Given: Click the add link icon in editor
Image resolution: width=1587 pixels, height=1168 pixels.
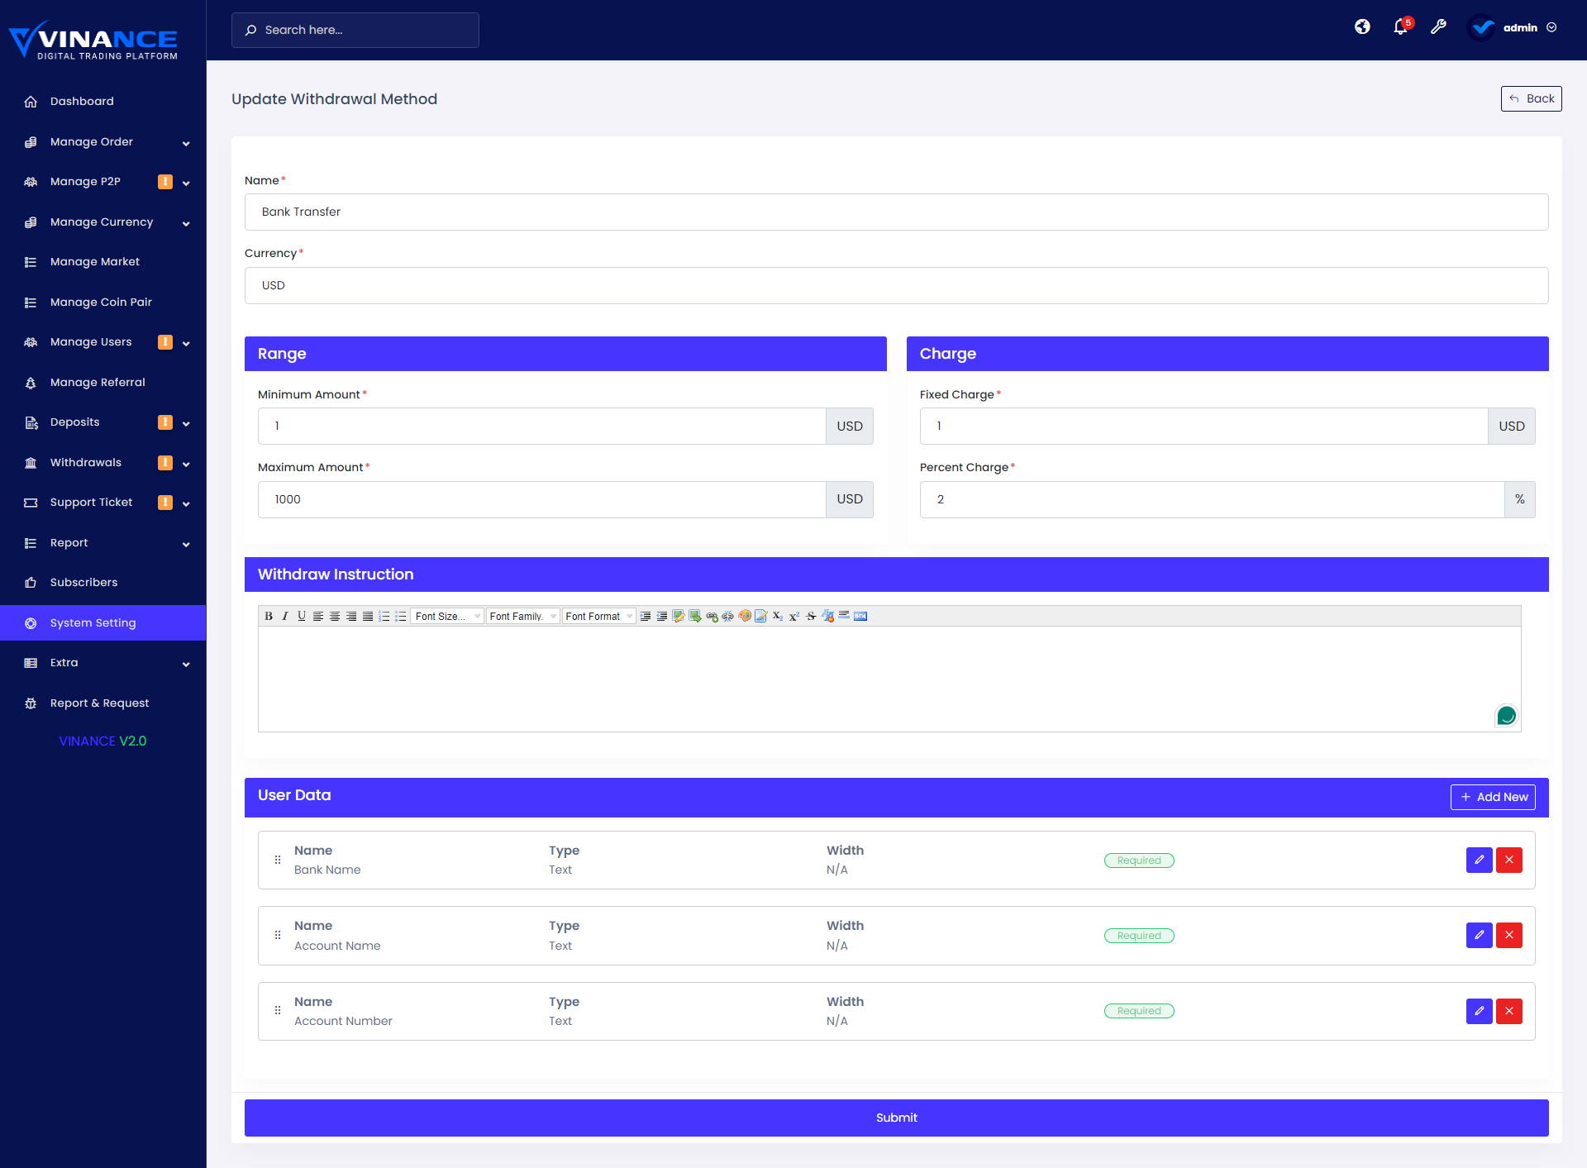Looking at the screenshot, I should coord(712,616).
